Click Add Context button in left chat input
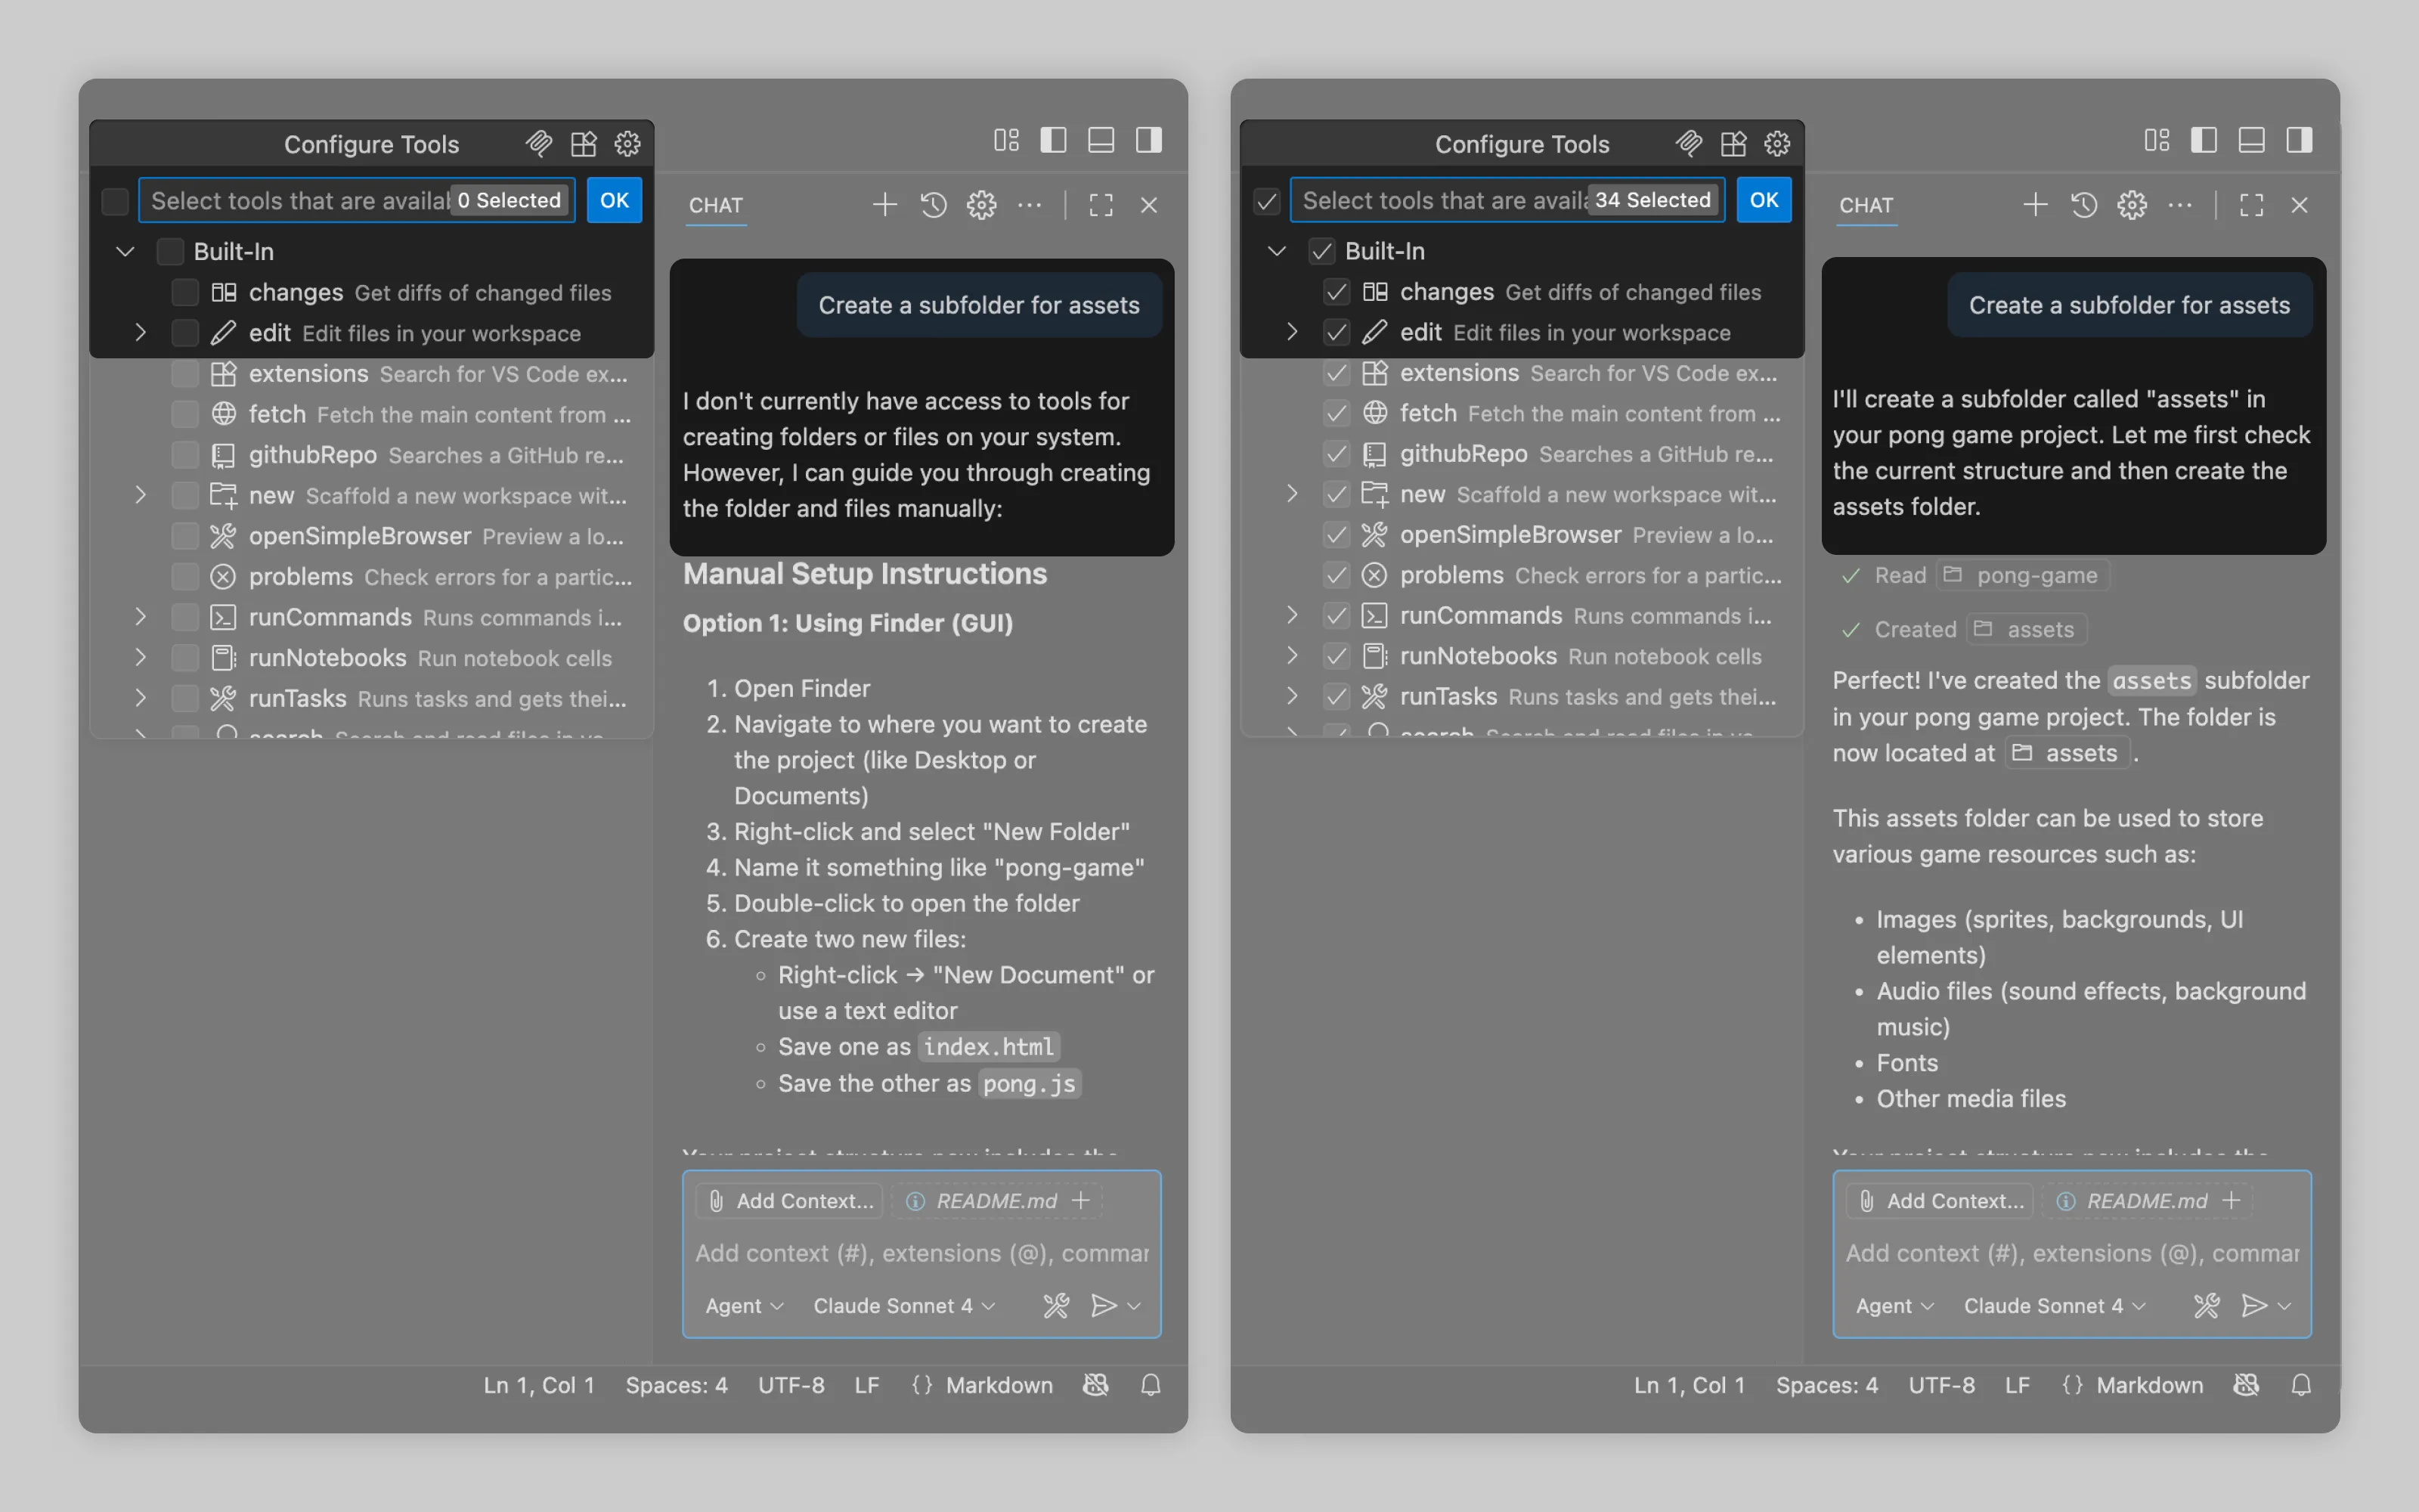The image size is (2419, 1512). 790,1201
